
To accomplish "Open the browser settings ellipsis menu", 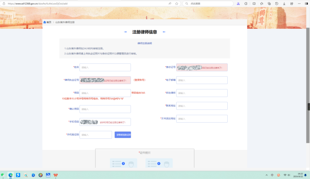I will 299,4.
